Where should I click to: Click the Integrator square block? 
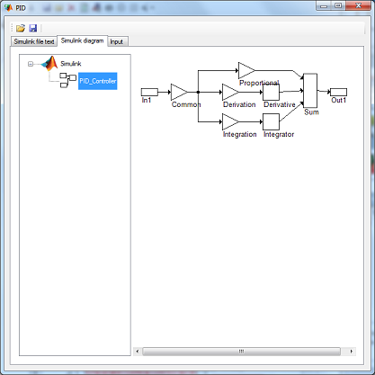click(271, 121)
